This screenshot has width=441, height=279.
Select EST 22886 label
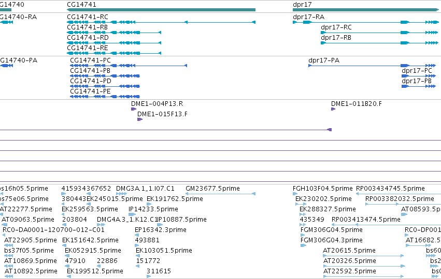pos(107,261)
